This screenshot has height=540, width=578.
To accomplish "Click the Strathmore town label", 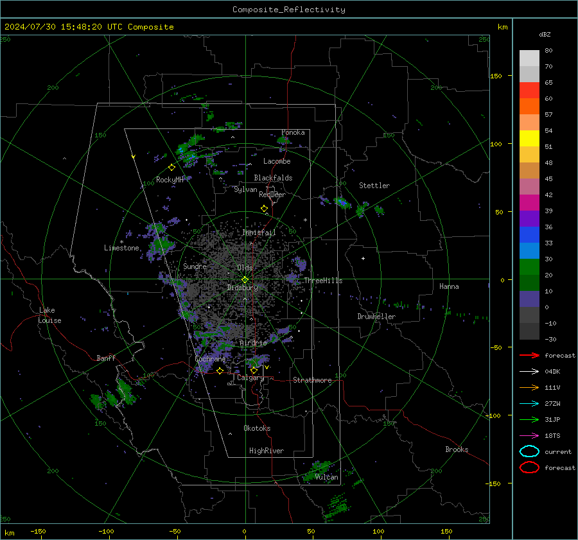I will click(x=312, y=380).
